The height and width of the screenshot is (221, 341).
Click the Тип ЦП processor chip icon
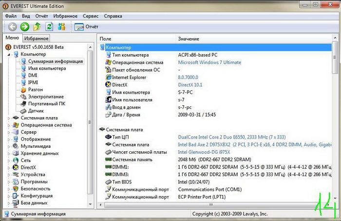pyautogui.click(x=108, y=137)
